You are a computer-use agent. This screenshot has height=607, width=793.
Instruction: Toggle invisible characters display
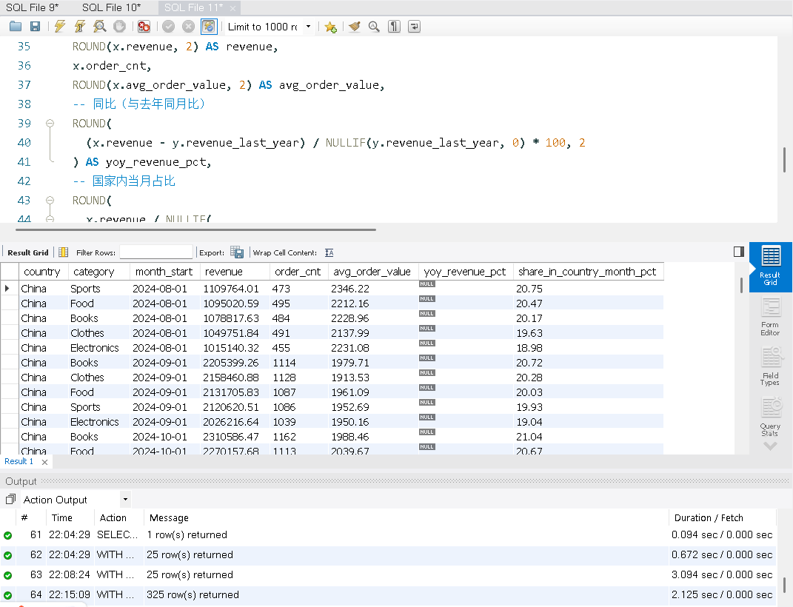pos(394,27)
